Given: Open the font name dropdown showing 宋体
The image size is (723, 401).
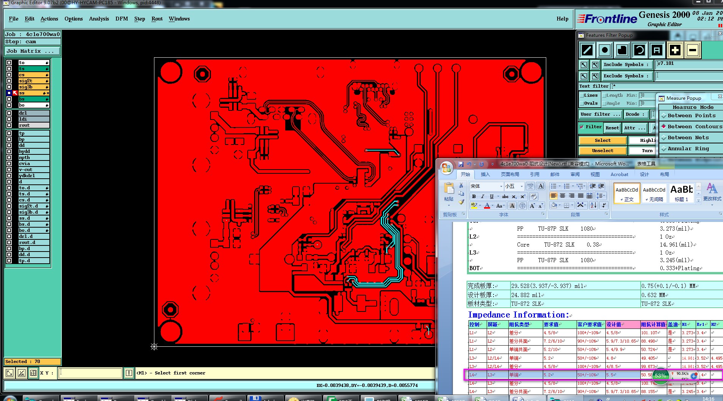Looking at the screenshot, I should [501, 186].
